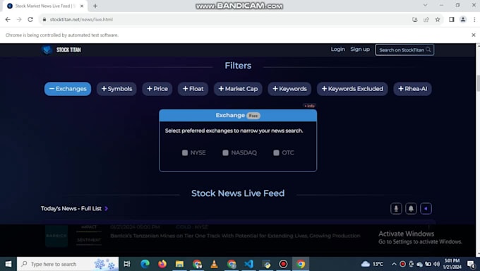
Task: Expand the Rhea-AI filter
Action: (412, 89)
